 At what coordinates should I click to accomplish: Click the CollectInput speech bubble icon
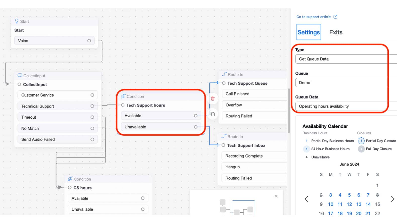point(20,76)
